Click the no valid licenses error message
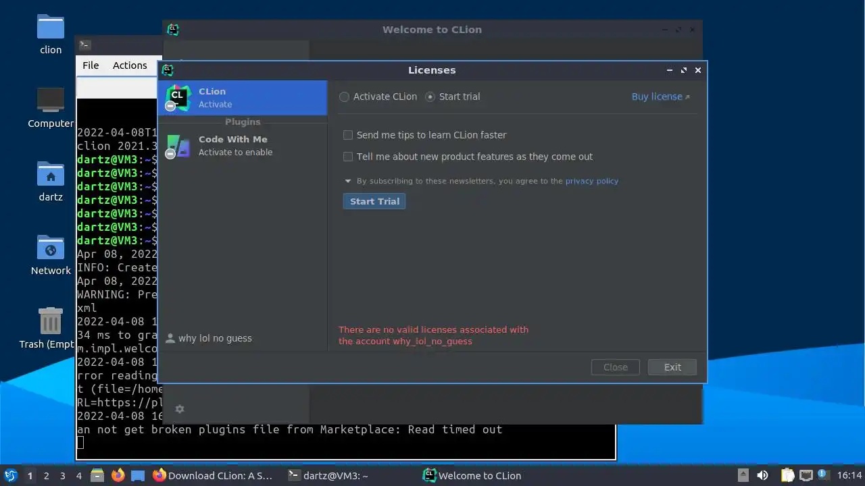The image size is (865, 486). coord(433,335)
